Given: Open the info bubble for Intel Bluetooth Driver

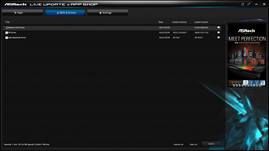Looking at the screenshot, I should [219, 38].
